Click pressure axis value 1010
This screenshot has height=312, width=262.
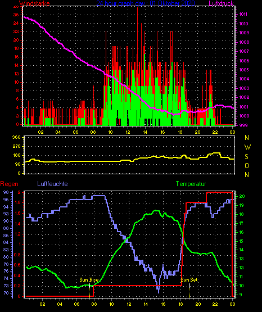pos(243,24)
